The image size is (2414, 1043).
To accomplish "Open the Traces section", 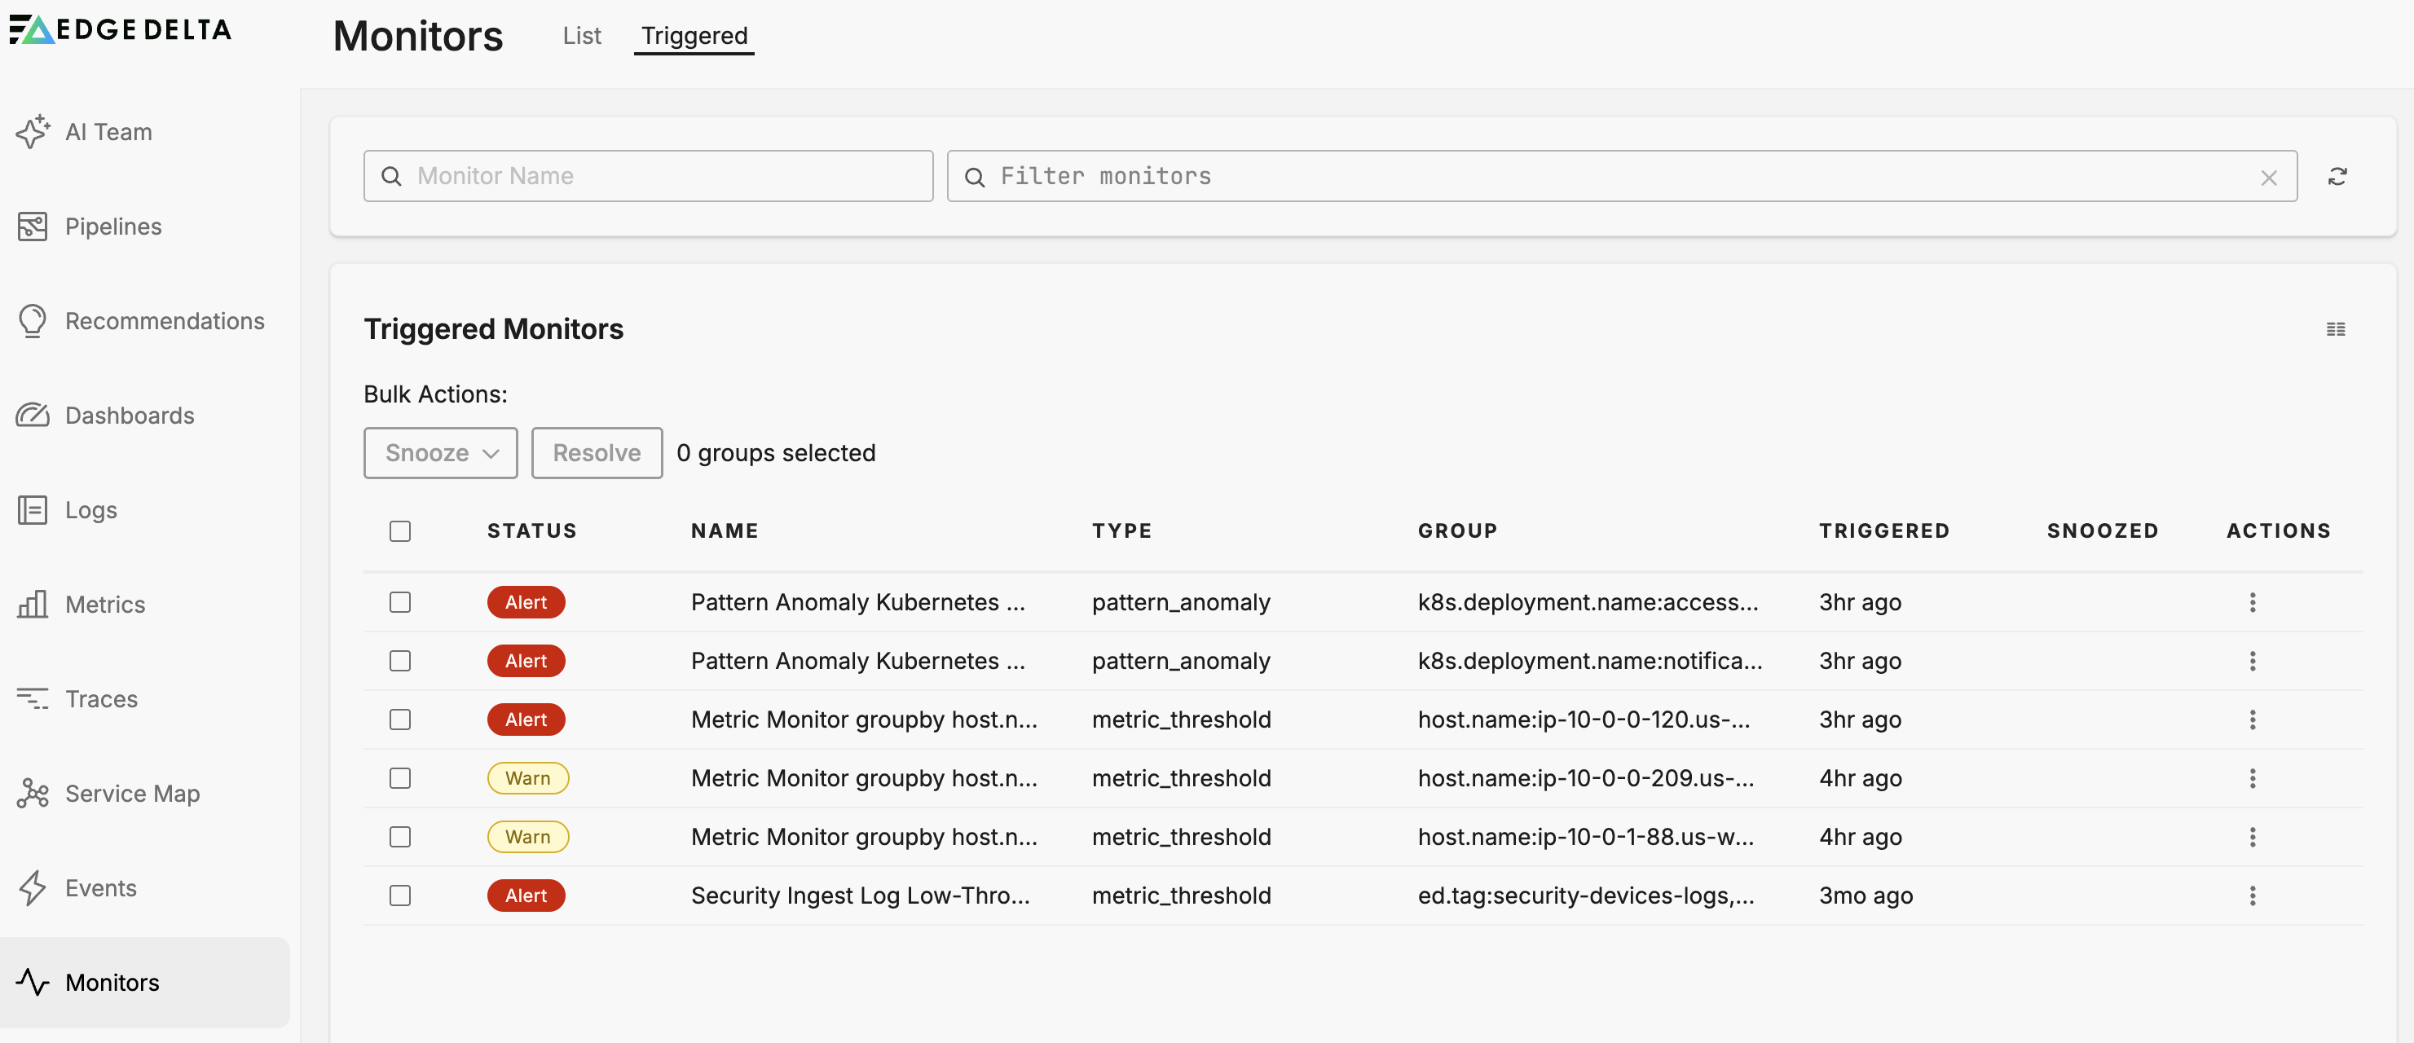I will coord(100,699).
